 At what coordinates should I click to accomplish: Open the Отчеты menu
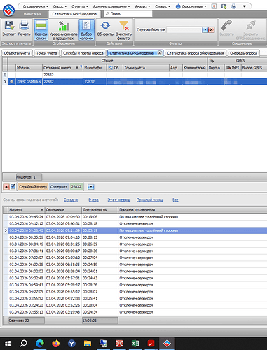click(80, 6)
